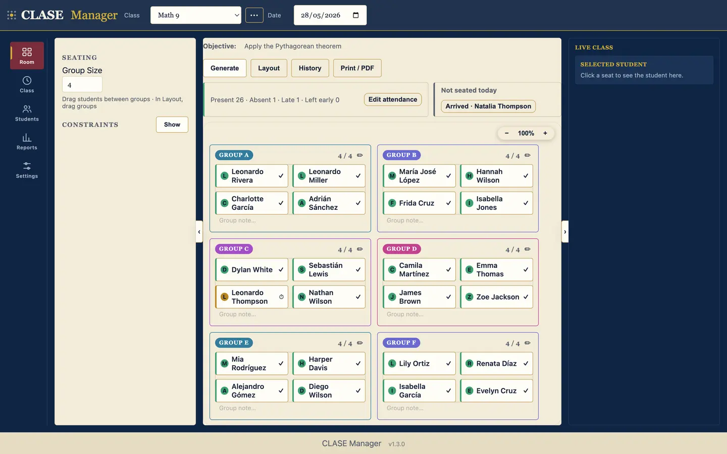Image resolution: width=727 pixels, height=454 pixels.
Task: Open the CLASE app grid icon
Action: click(x=12, y=15)
